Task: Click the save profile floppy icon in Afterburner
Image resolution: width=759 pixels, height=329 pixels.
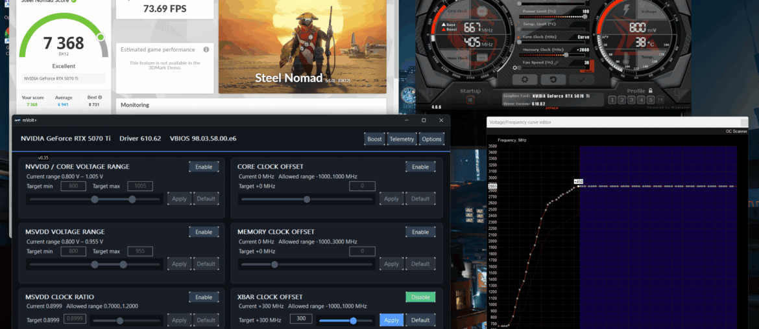Action: pyautogui.click(x=660, y=100)
